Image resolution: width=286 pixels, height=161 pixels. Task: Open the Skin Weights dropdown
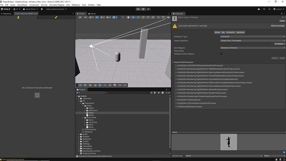coord(252,48)
